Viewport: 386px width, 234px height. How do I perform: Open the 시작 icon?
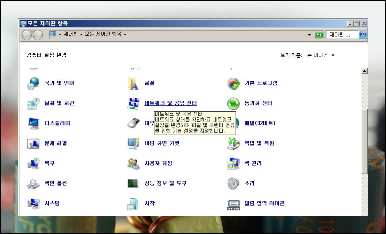point(133,204)
